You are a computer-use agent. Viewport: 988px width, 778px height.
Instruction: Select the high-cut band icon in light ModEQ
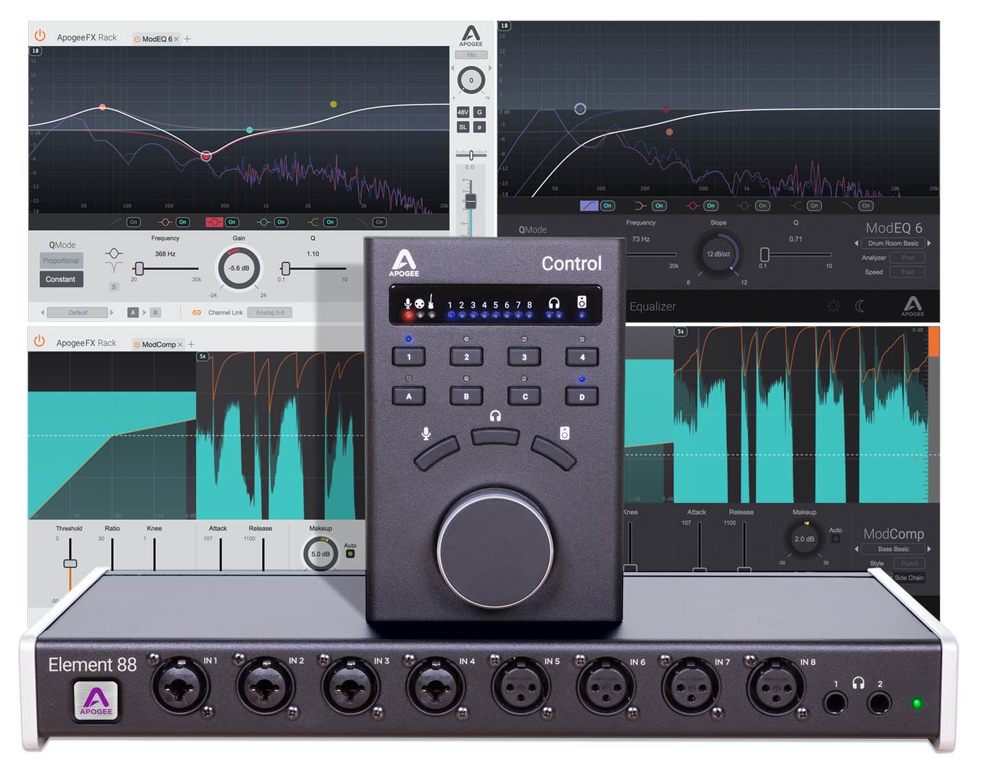[362, 222]
